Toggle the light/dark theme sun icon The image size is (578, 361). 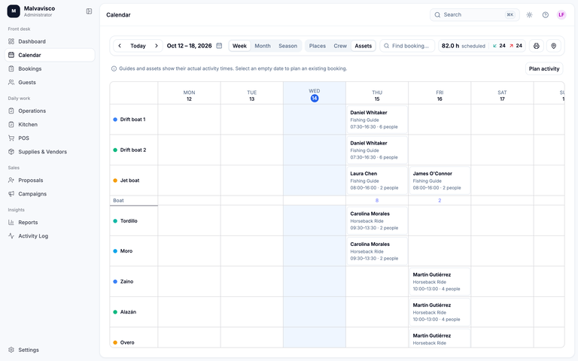(529, 15)
